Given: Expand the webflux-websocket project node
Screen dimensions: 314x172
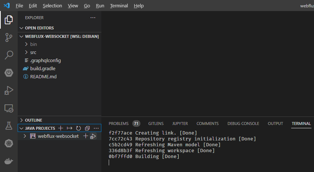Looking at the screenshot, I should click(x=25, y=136).
